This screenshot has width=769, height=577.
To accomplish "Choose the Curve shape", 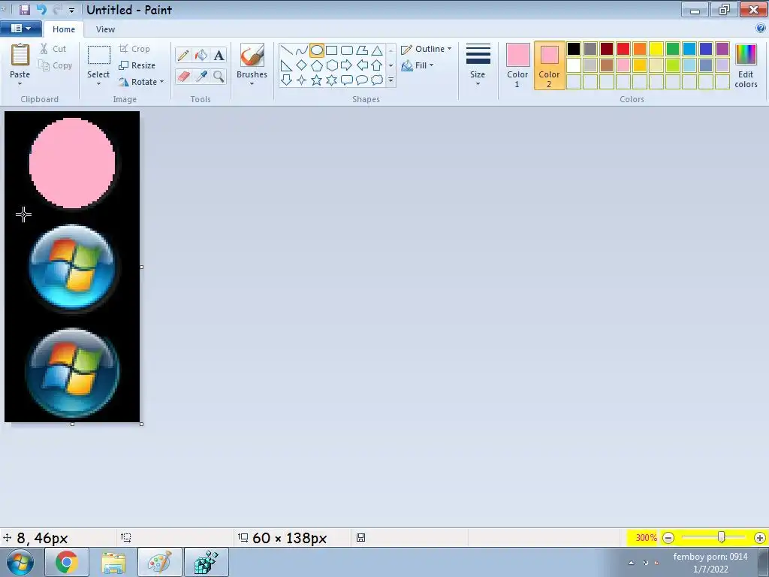I will click(302, 50).
